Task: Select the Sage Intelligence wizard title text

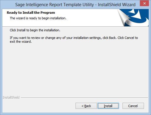Action: (75, 5)
